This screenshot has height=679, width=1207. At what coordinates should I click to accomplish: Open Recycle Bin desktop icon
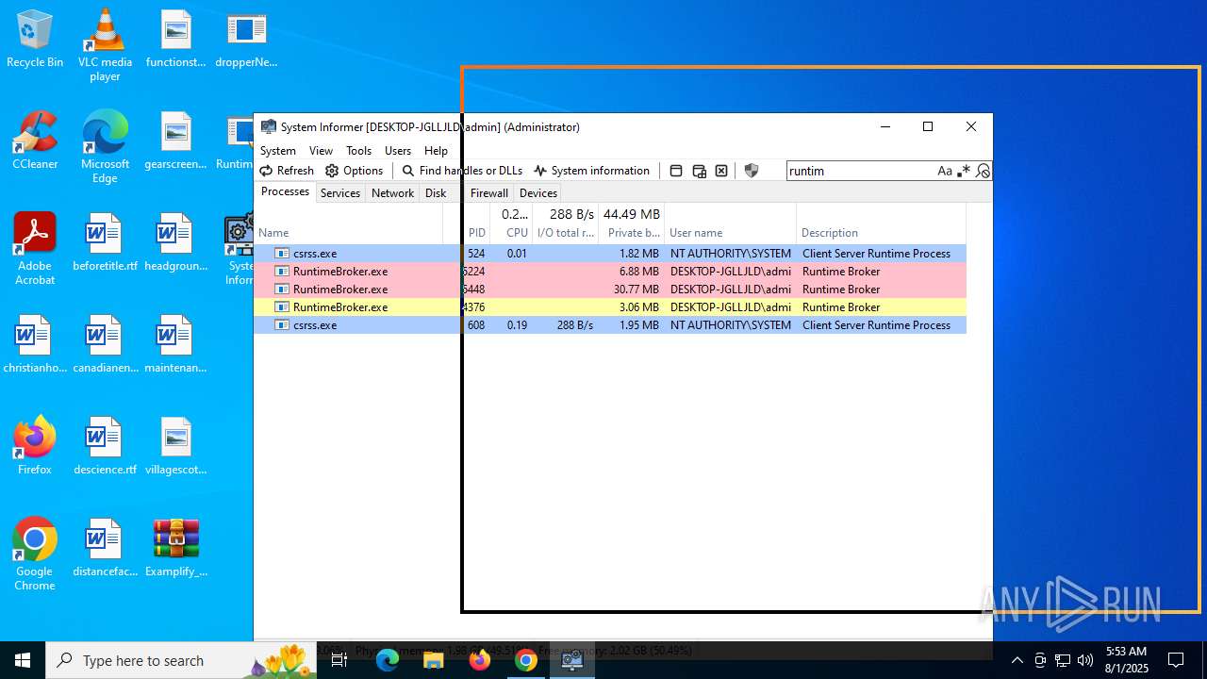pyautogui.click(x=35, y=39)
